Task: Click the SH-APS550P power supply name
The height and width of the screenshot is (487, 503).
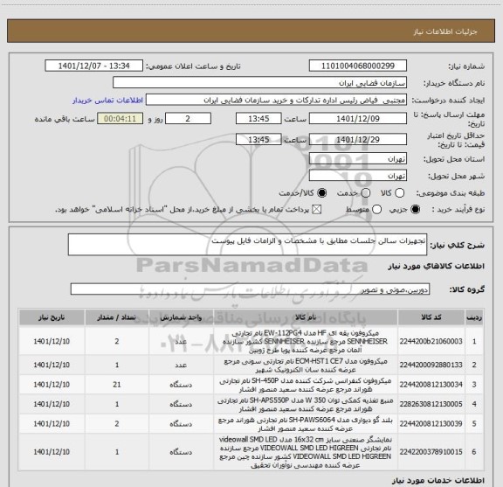Action: coord(306,405)
